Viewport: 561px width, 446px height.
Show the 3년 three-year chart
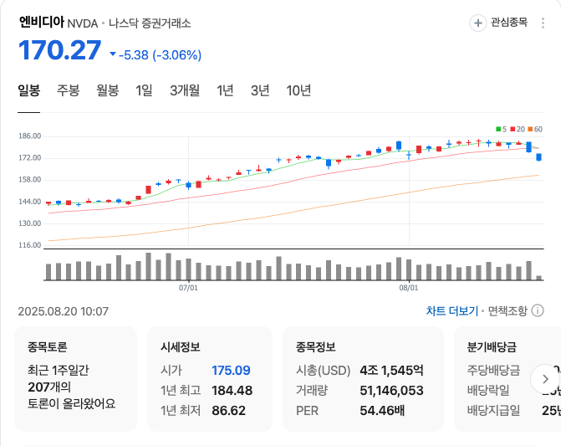260,90
